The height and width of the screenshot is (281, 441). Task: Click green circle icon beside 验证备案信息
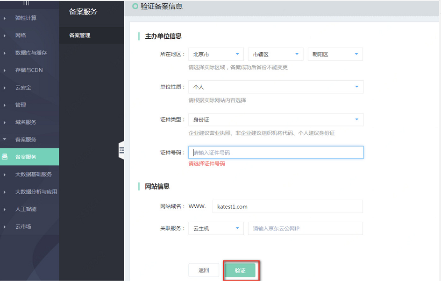(x=135, y=6)
